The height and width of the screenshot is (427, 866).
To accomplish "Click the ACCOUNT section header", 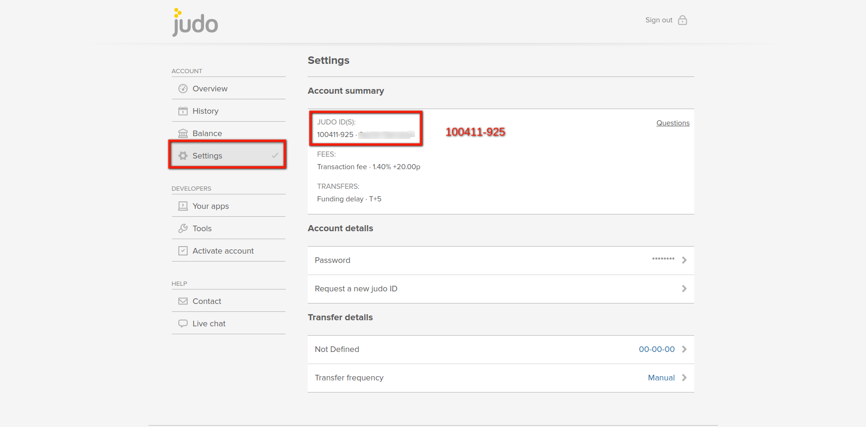I will pos(187,71).
